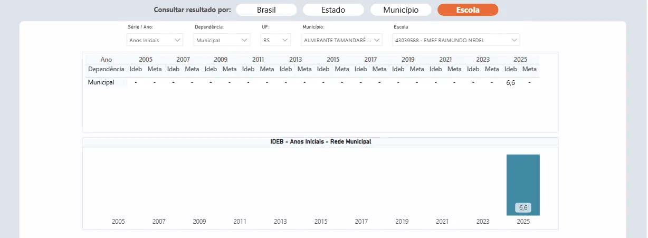This screenshot has height=238, width=648.
Task: Click the 2005 year column header
Action: coord(146,60)
